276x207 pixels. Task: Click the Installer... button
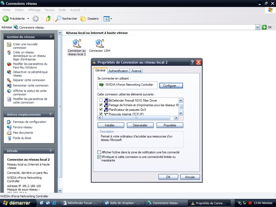tap(111, 125)
